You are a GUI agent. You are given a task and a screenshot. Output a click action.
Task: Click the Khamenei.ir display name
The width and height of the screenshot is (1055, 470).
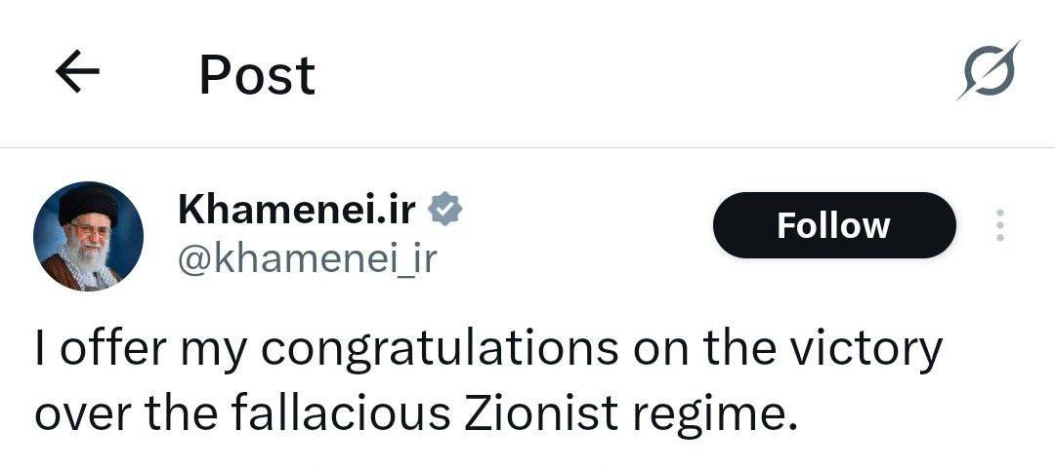[x=297, y=209]
